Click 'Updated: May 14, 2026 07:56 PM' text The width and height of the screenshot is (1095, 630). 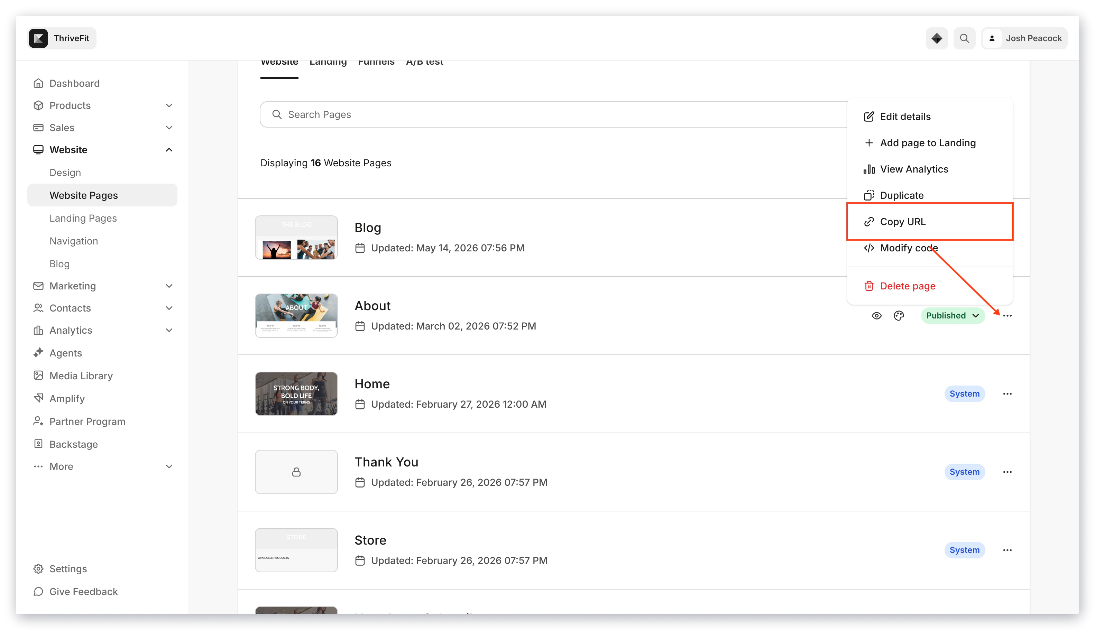click(x=448, y=248)
